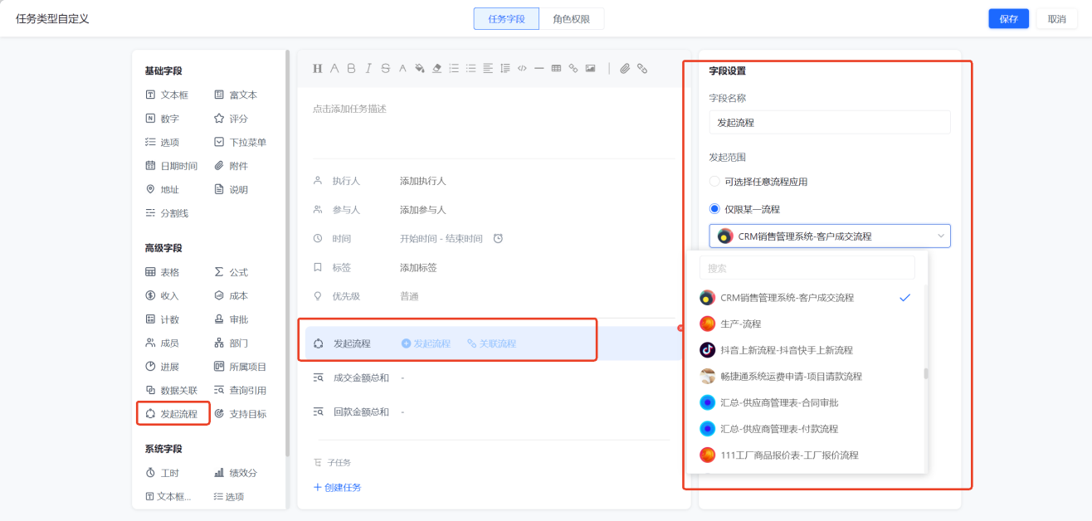Add the 评分 star rating field
1092x521 pixels.
(x=231, y=119)
